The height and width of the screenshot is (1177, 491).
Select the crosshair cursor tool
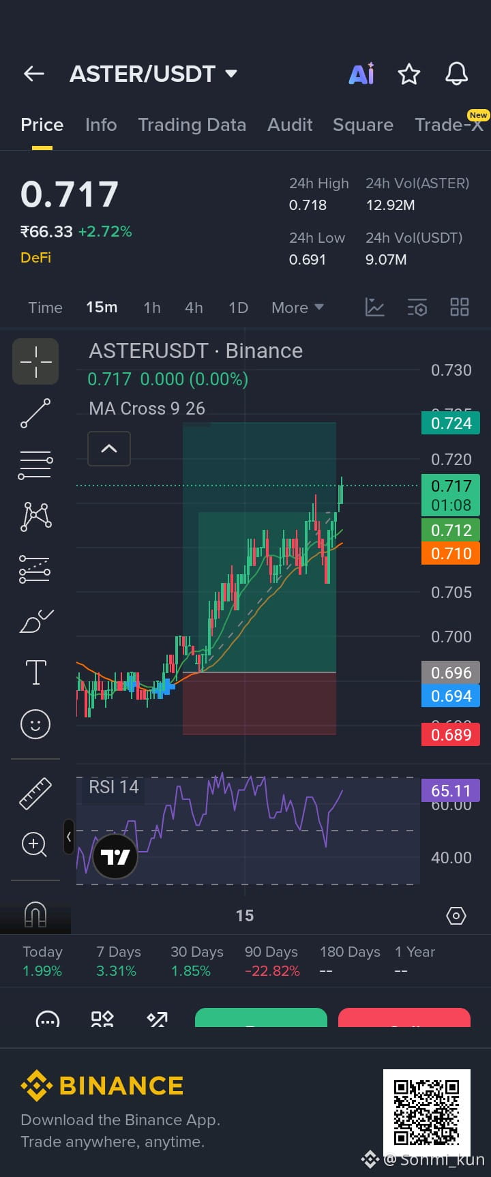(x=35, y=361)
